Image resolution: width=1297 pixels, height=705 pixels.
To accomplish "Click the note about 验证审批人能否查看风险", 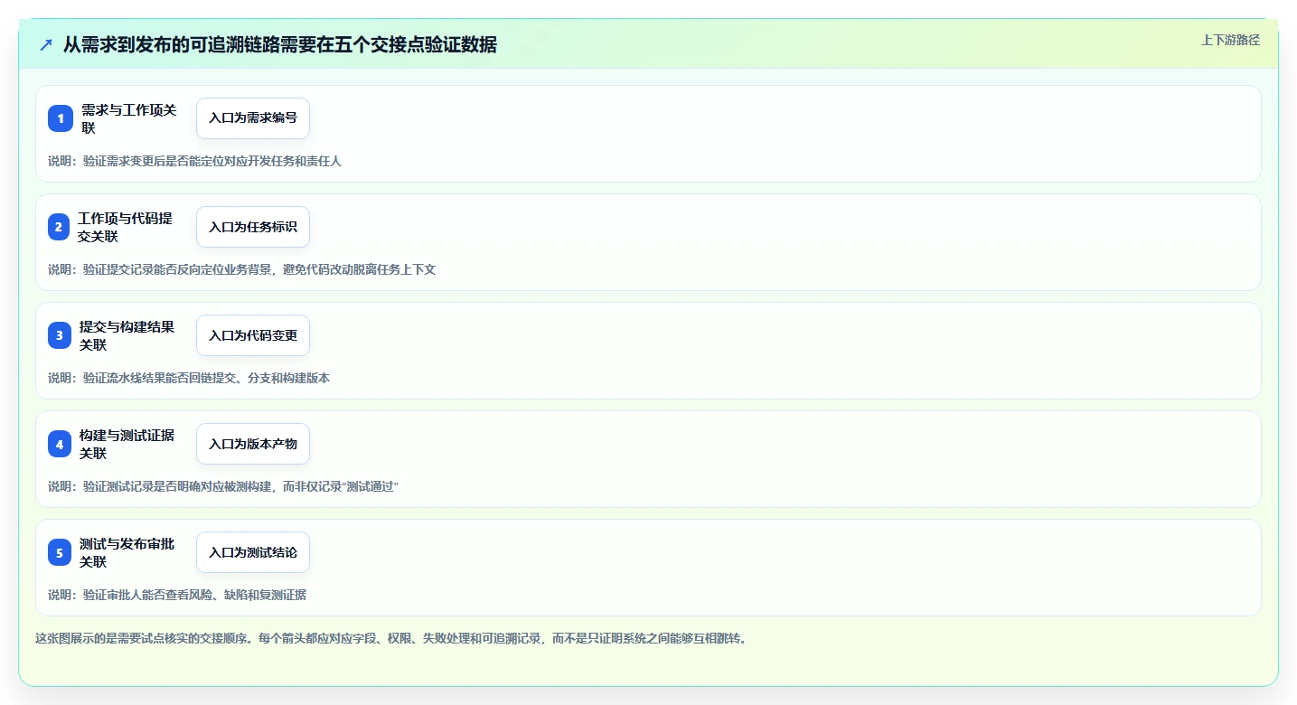I will [x=177, y=595].
